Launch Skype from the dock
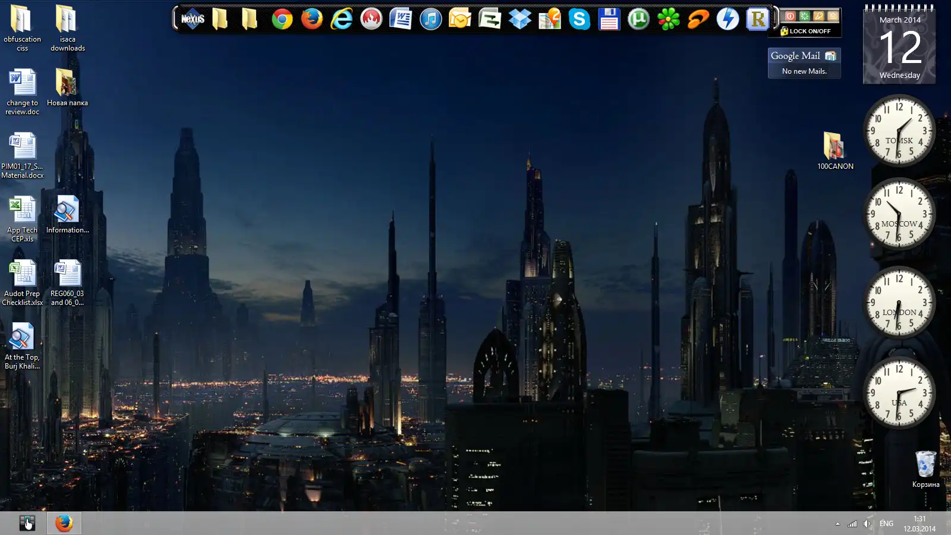 click(x=580, y=19)
